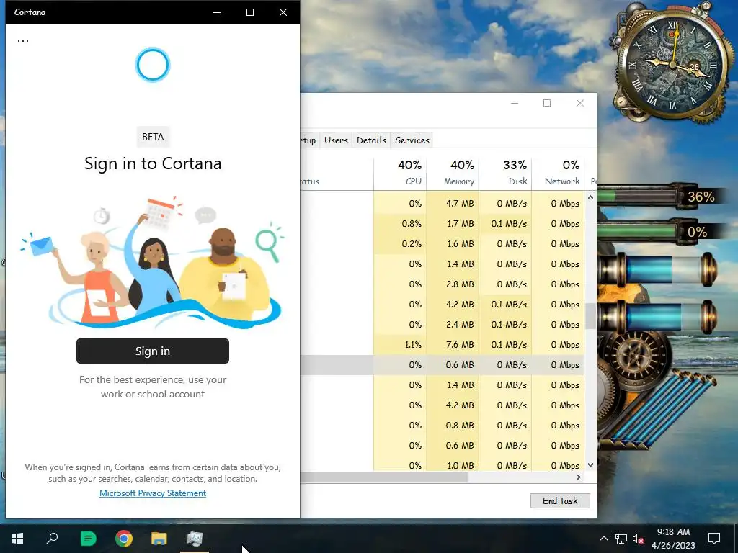Open the Cortana three-dot menu
738x553 pixels.
coord(23,41)
